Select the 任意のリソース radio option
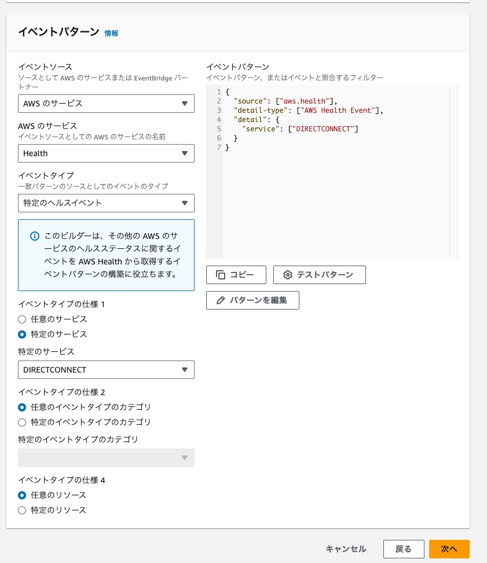 (22, 495)
